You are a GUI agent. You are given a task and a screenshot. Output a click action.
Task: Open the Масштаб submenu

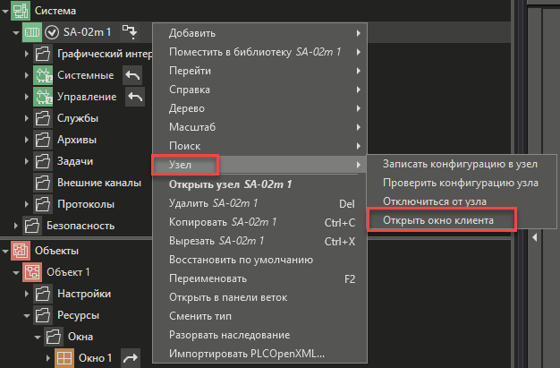[259, 127]
